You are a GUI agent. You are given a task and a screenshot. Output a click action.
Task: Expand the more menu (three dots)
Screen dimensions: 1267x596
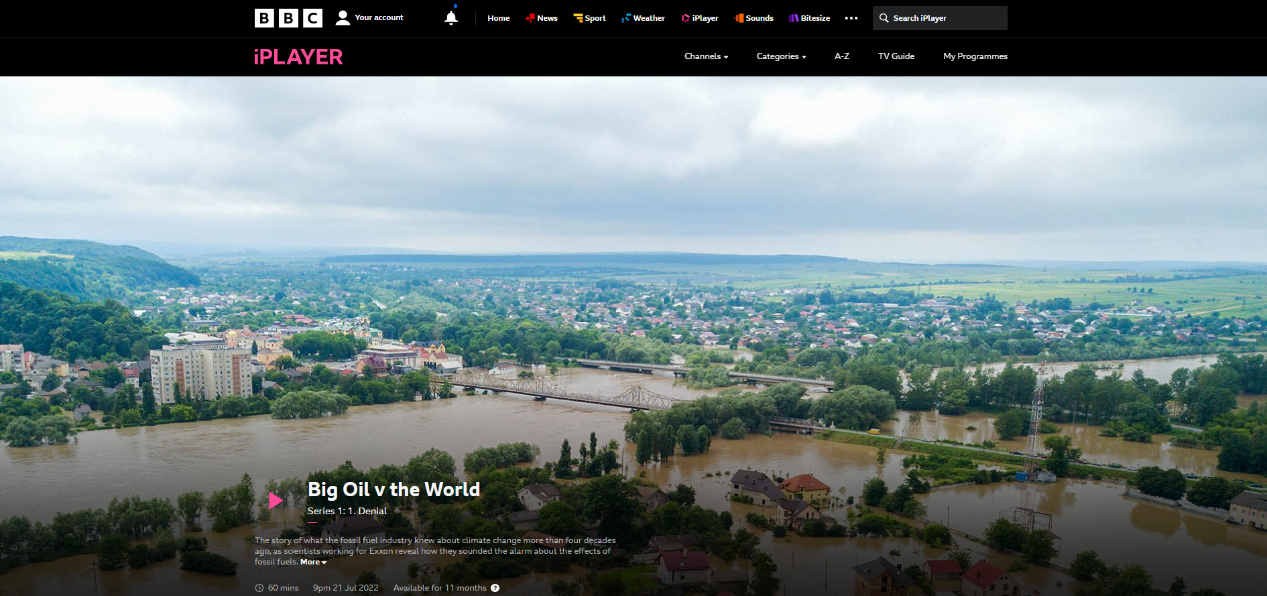851,18
